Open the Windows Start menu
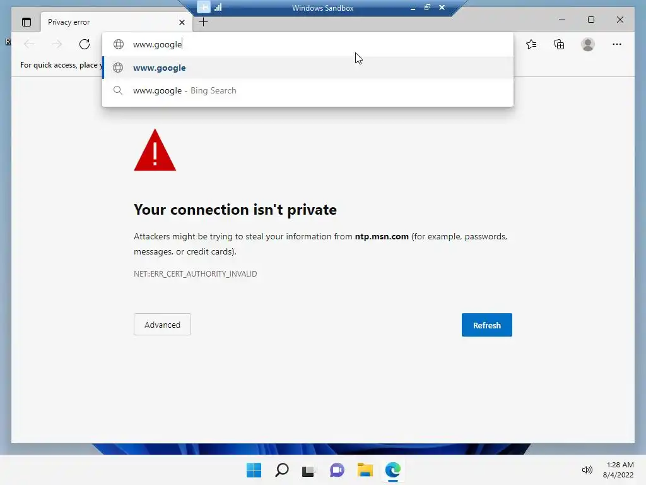Image resolution: width=646 pixels, height=485 pixels. 254,470
